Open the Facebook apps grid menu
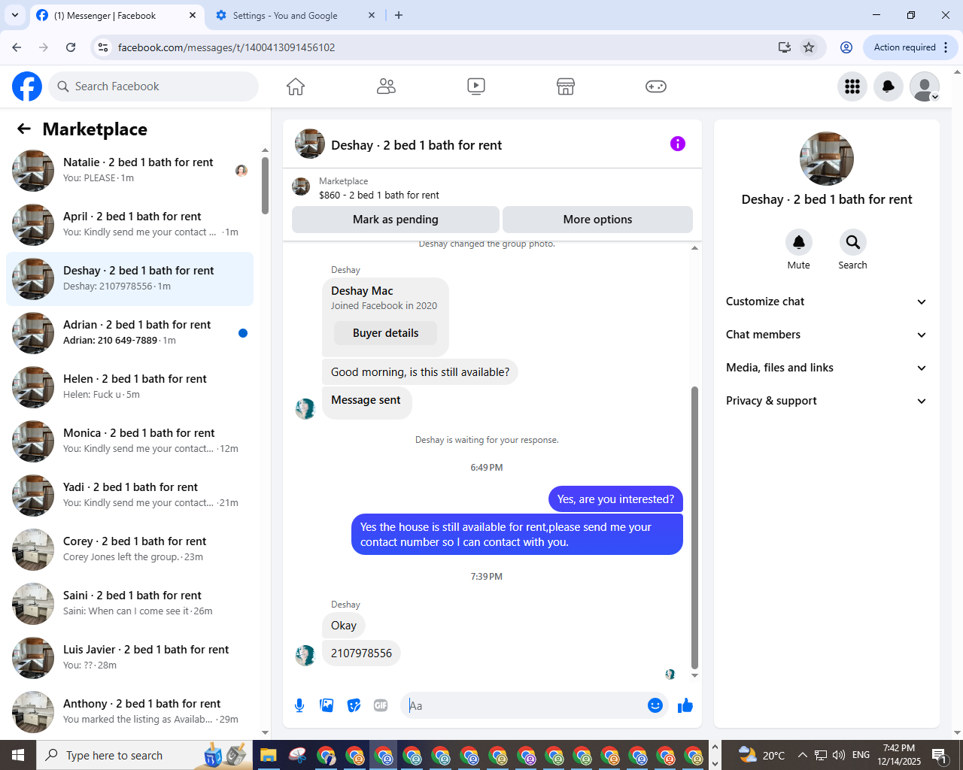Image resolution: width=963 pixels, height=770 pixels. (x=852, y=86)
